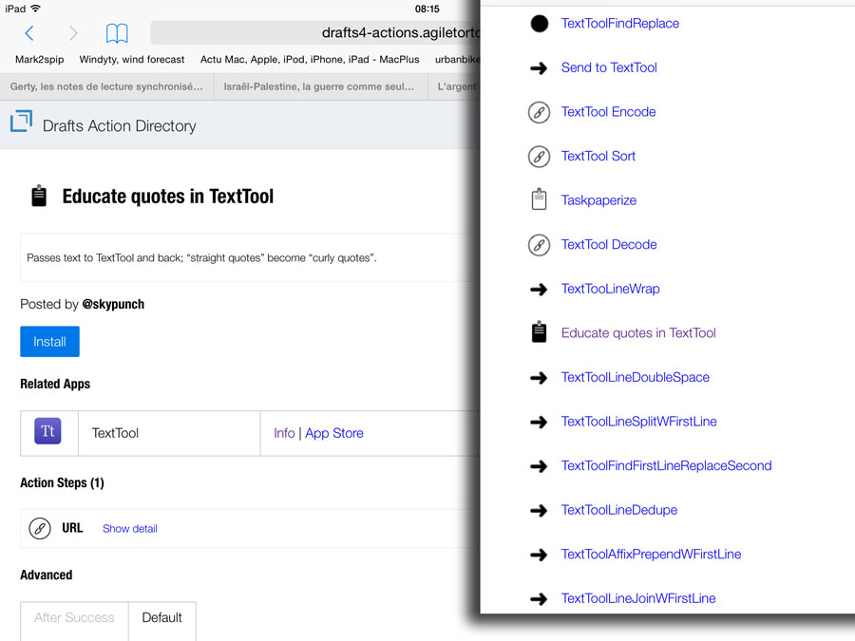Image resolution: width=855 pixels, height=641 pixels.
Task: Click the Default value for After Success
Action: (161, 617)
